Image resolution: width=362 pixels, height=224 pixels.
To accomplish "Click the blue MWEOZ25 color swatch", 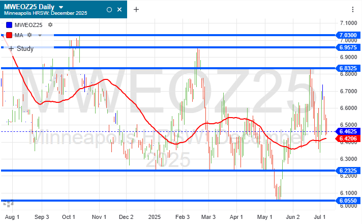I will pos(9,25).
